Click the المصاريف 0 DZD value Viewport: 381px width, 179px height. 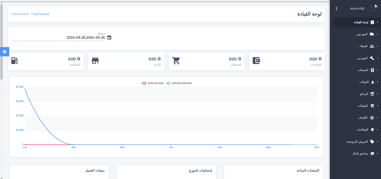point(74,59)
